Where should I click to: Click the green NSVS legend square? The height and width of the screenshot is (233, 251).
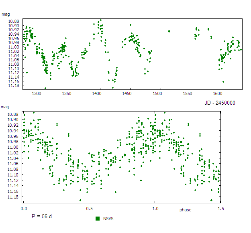tap(98, 219)
